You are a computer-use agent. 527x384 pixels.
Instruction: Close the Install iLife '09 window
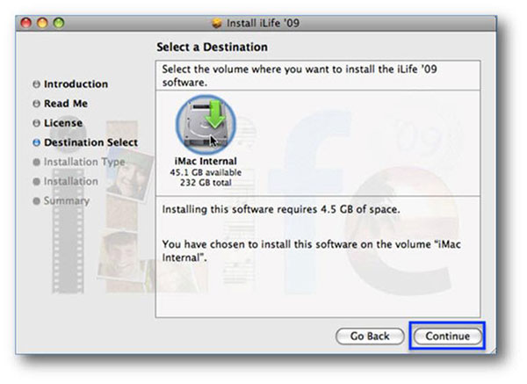point(25,23)
